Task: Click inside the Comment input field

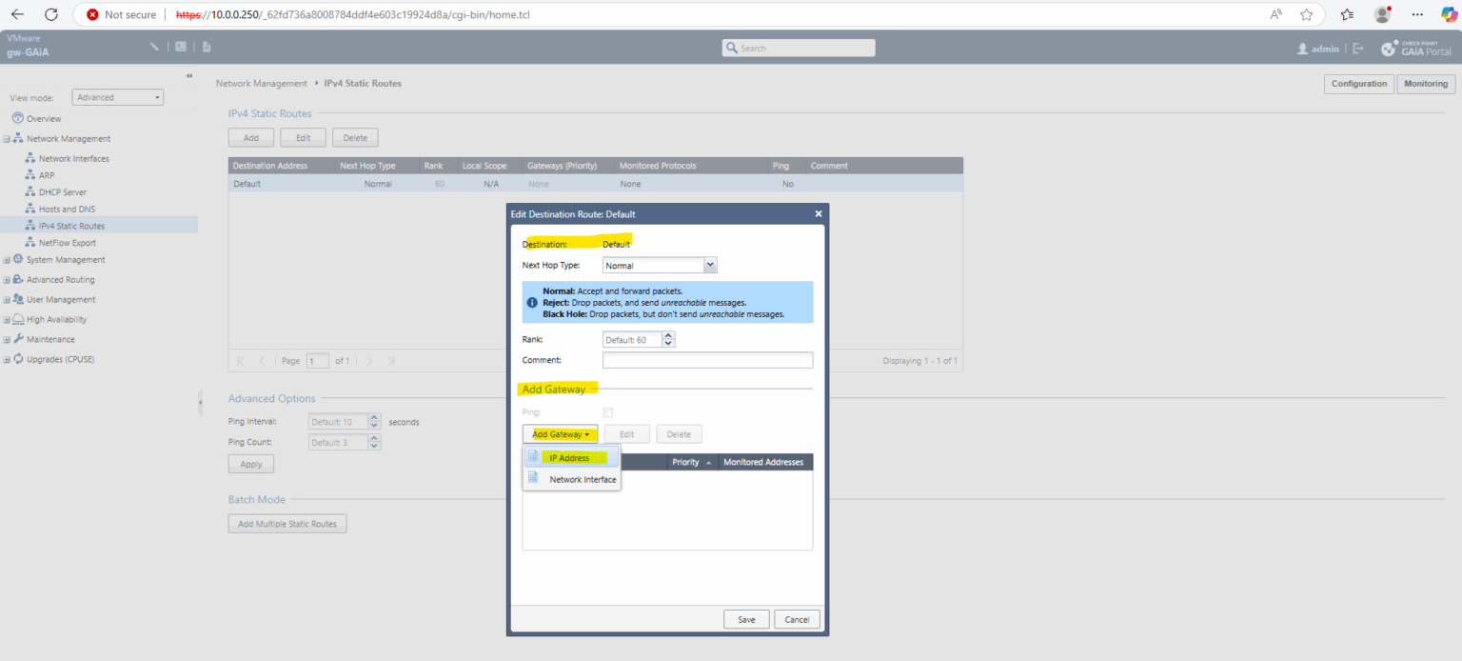Action: click(707, 359)
